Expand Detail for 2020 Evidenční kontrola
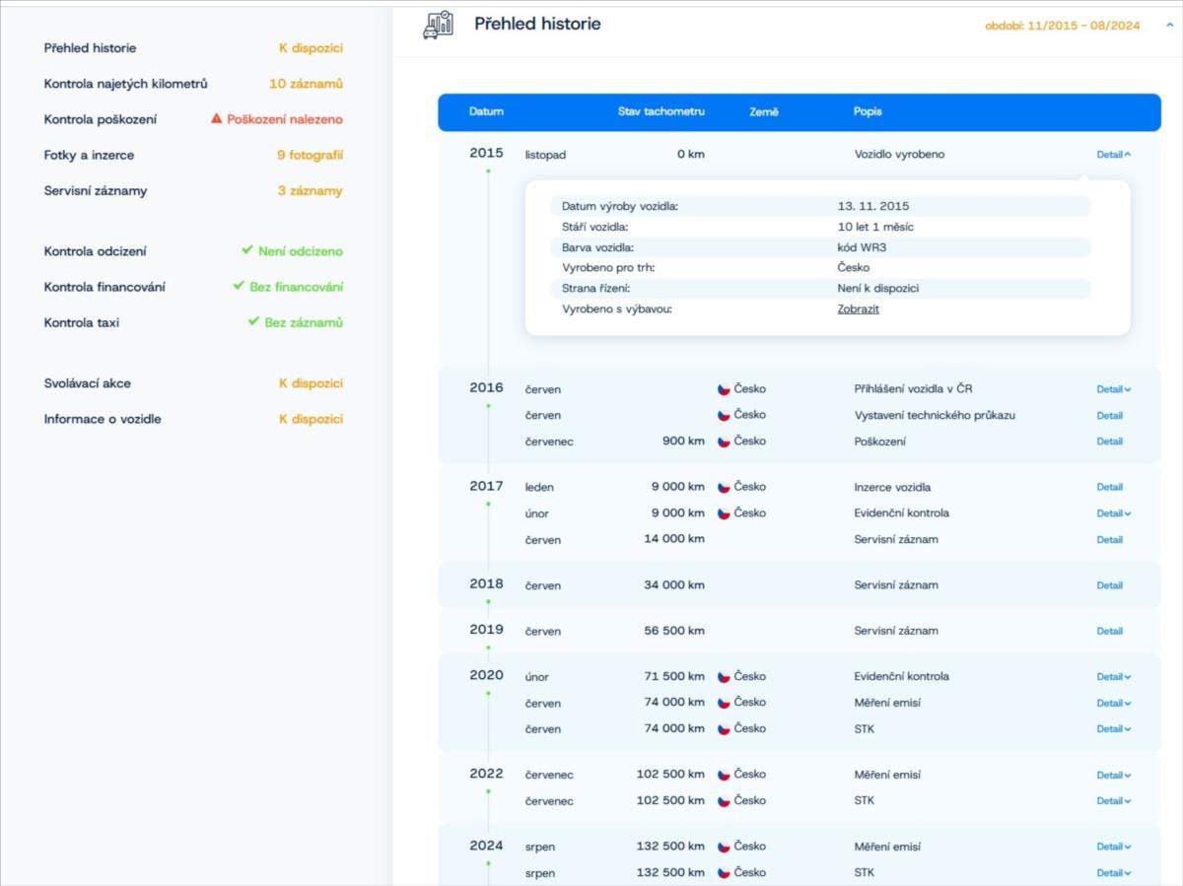Screen dimensions: 1183x886 (x=1113, y=677)
